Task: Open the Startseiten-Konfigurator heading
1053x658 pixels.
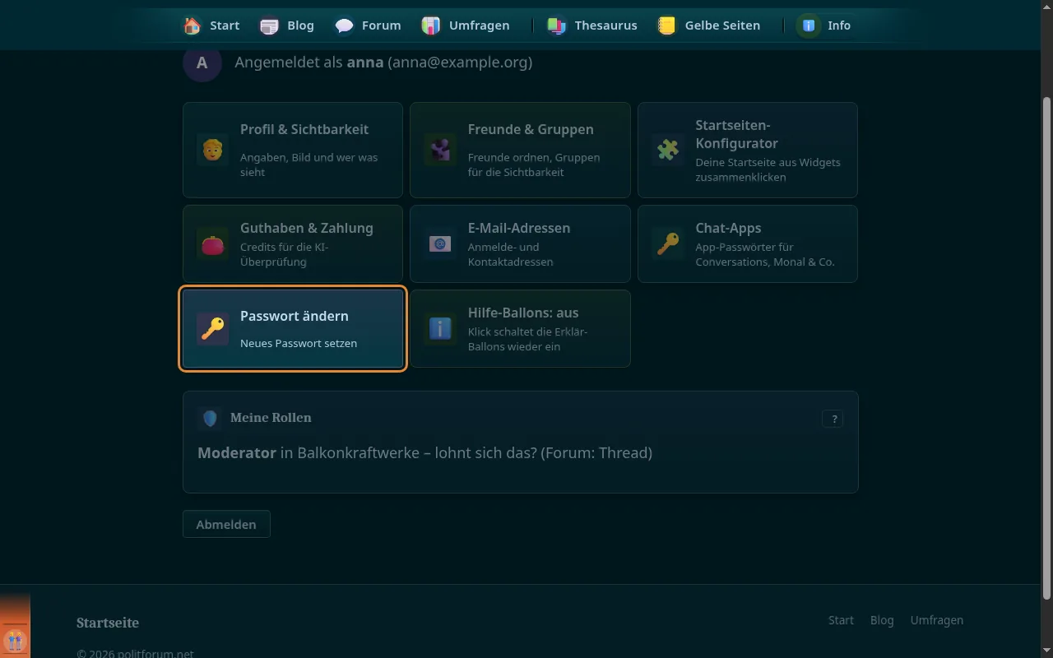Action: pyautogui.click(x=737, y=134)
